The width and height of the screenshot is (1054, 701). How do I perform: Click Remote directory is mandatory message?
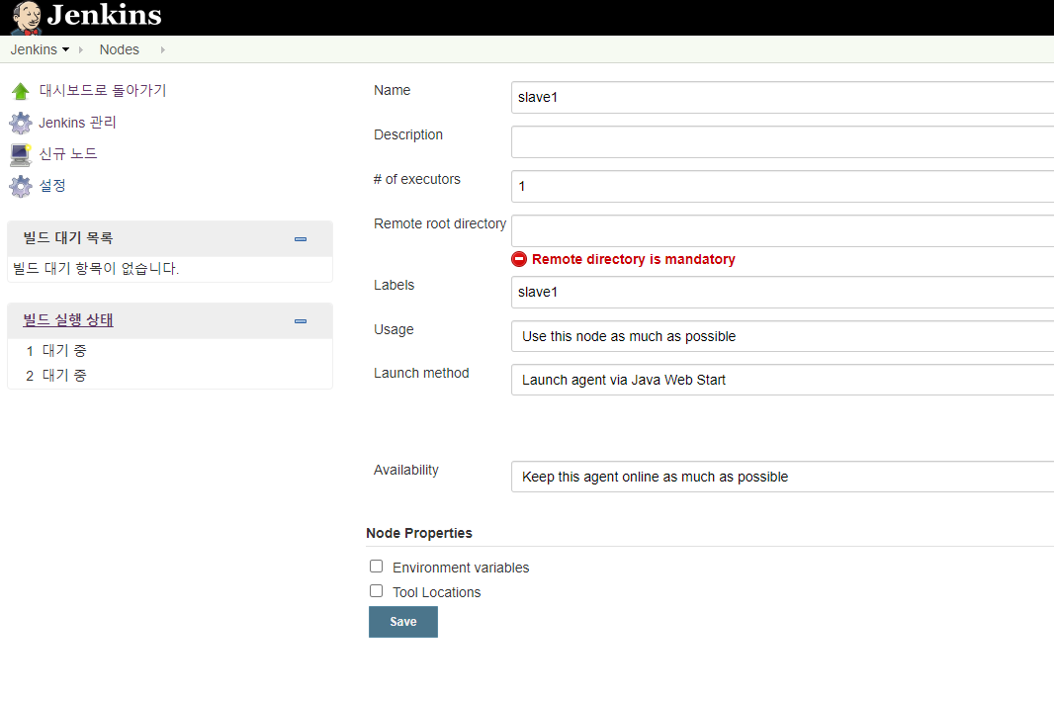click(x=633, y=259)
